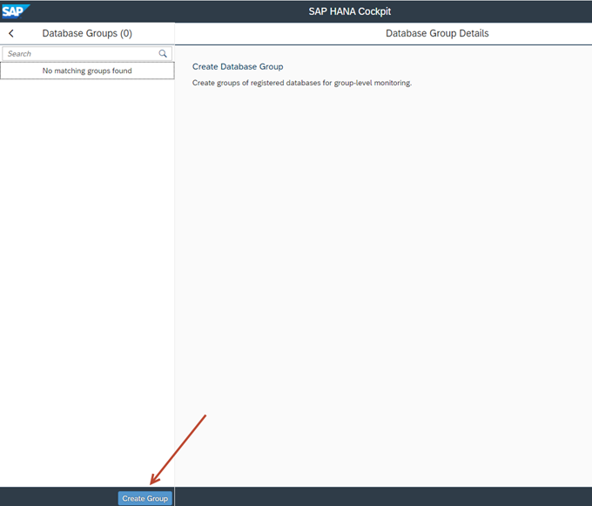
Task: Click the Create Group button
Action: 145,498
